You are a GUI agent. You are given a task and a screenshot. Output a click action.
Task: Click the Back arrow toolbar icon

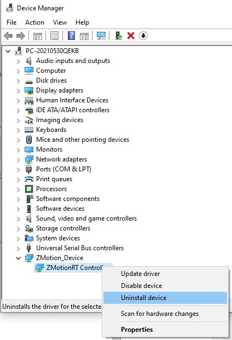8,36
